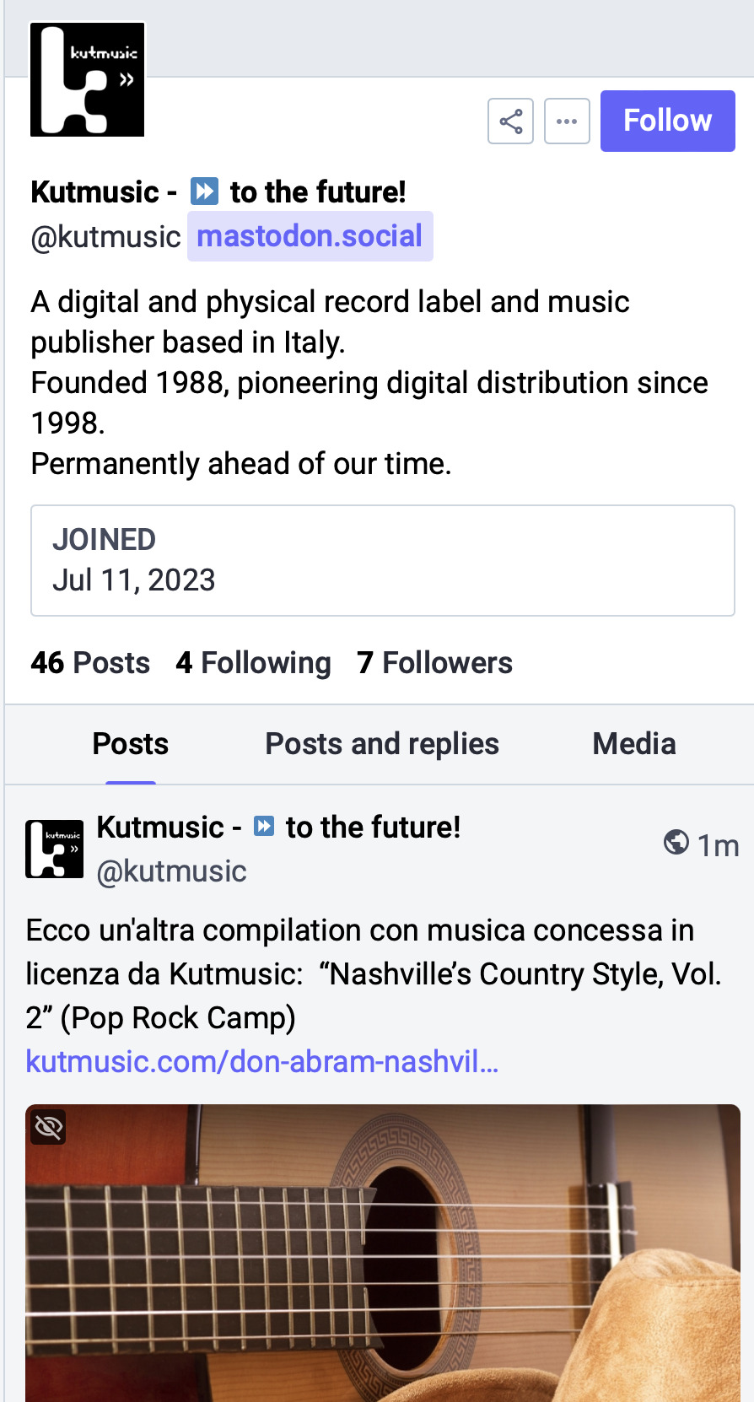
Task: View the 7 Followers list
Action: pos(434,663)
